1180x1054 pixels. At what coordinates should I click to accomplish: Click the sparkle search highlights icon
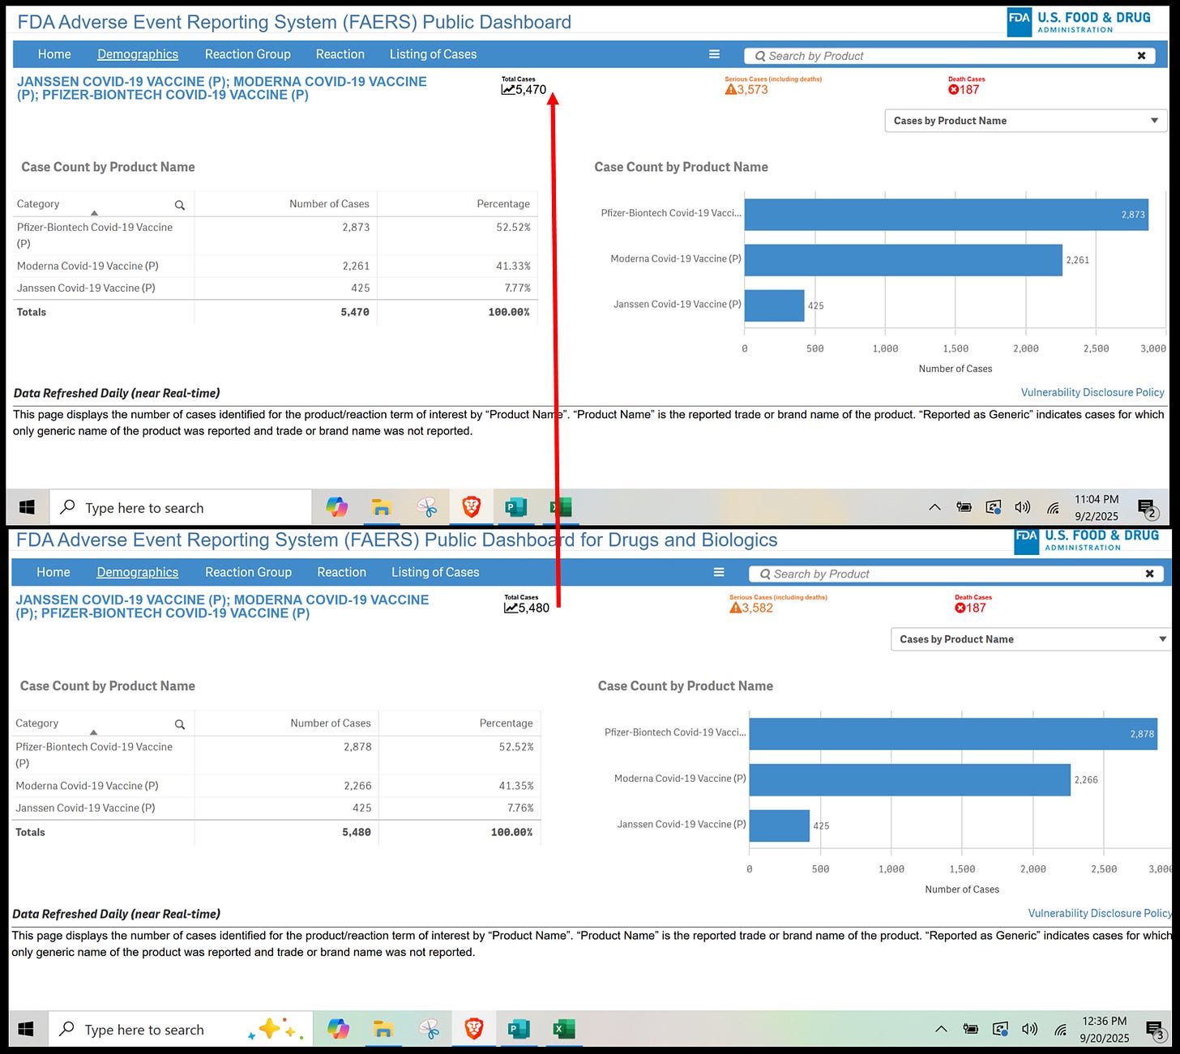[x=276, y=1030]
